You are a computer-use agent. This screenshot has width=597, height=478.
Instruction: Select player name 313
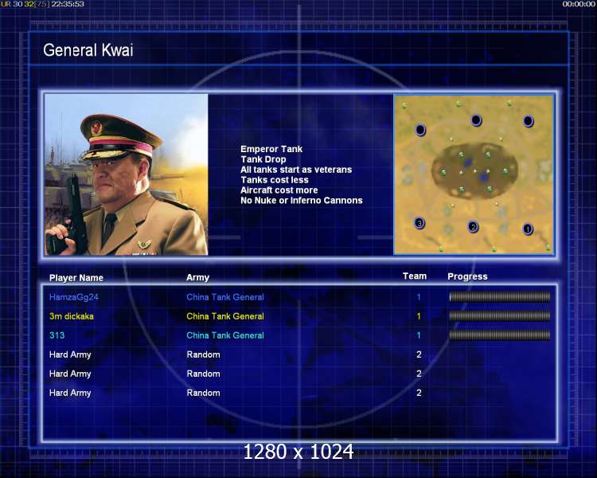[x=57, y=335]
